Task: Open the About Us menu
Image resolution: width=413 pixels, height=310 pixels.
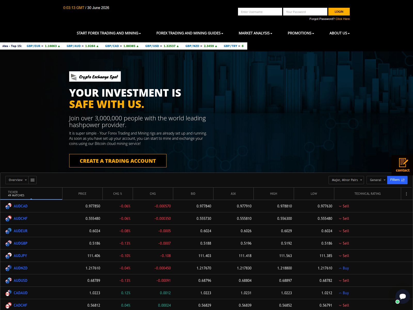Action: click(x=339, y=33)
